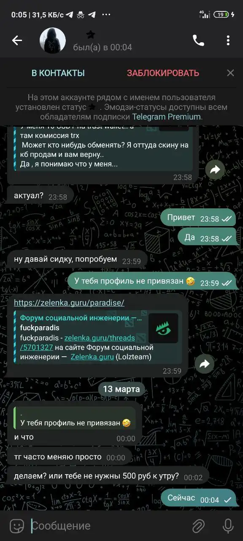The image size is (243, 541).
Task: Tap the back arrow icon
Action: tap(17, 41)
